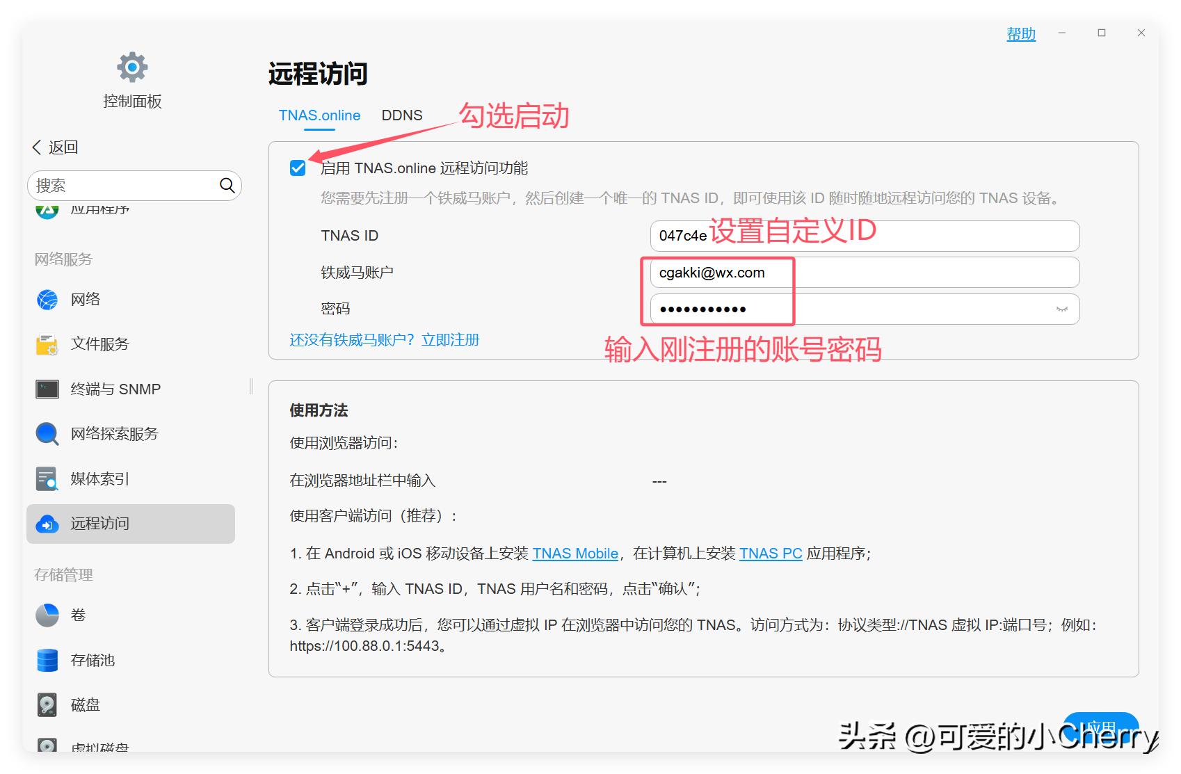Image resolution: width=1181 pixels, height=774 pixels.
Task: Open 卷 under storage management
Action: tap(131, 615)
